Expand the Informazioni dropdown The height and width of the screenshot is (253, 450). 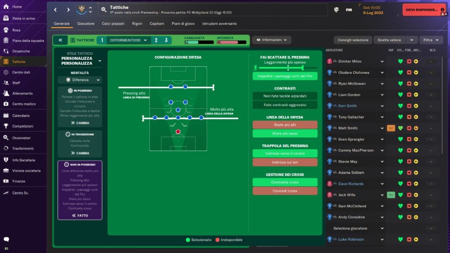[271, 40]
